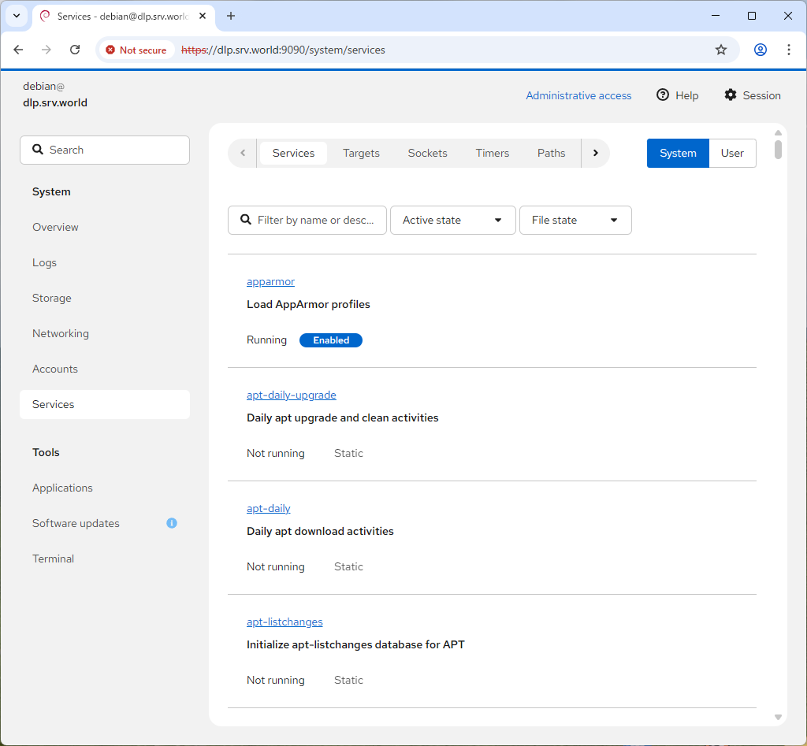Switch to User services toggle
This screenshot has width=807, height=746.
(x=732, y=154)
